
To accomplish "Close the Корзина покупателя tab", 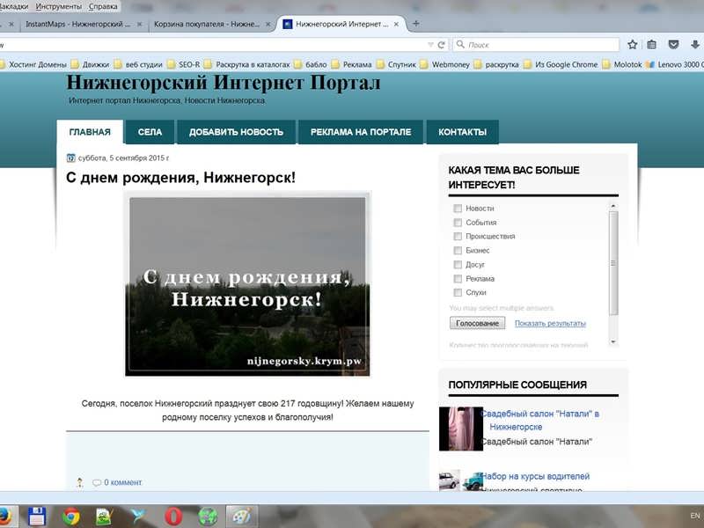I will tap(268, 25).
